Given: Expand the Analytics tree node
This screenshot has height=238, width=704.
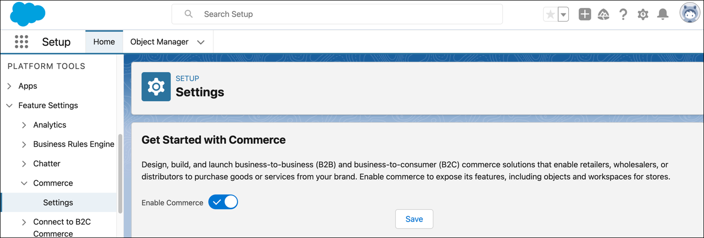Looking at the screenshot, I should (x=24, y=125).
